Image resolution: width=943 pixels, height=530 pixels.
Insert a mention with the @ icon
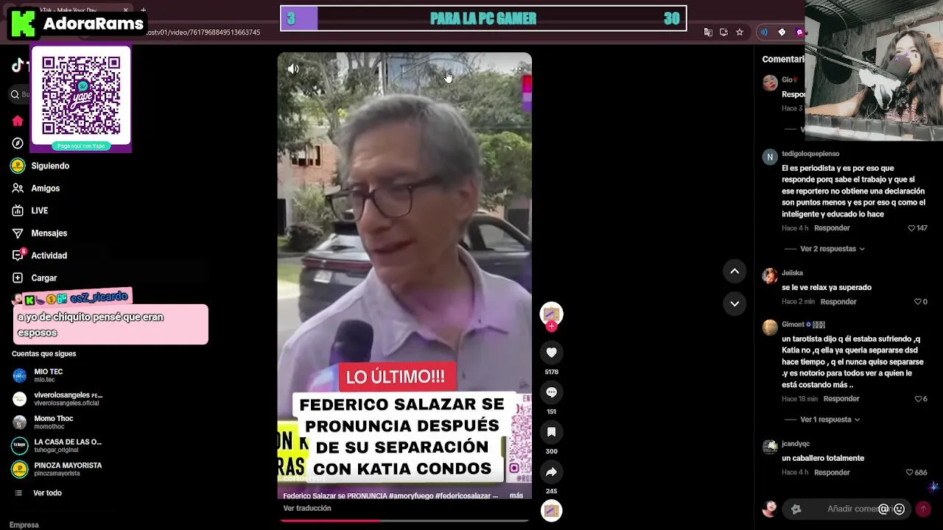point(883,509)
